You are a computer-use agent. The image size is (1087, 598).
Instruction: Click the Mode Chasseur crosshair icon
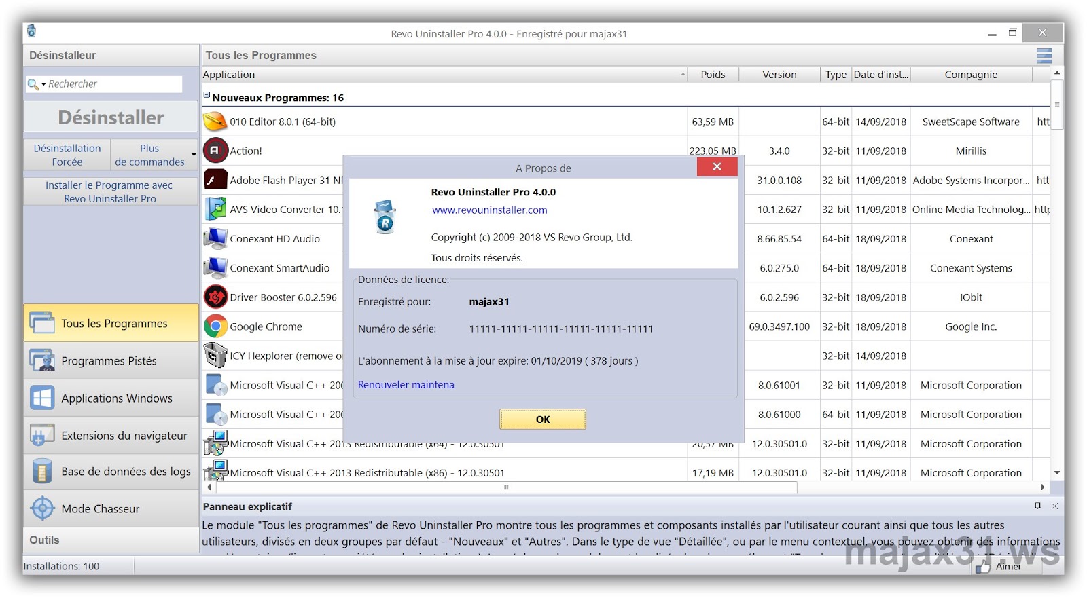point(42,508)
